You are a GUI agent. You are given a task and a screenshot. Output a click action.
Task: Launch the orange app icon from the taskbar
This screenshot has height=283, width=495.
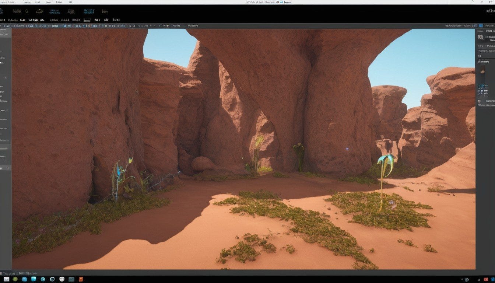tap(81, 279)
